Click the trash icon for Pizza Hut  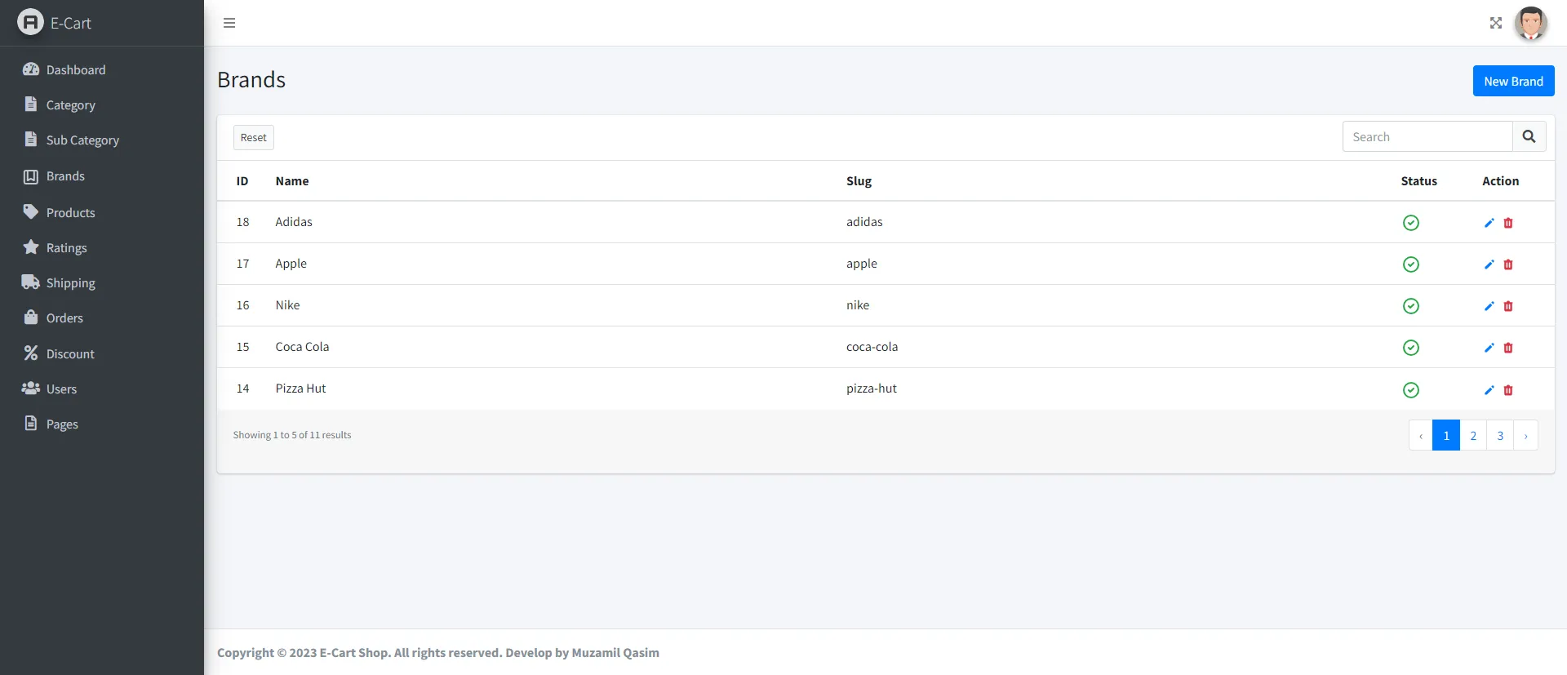coord(1508,390)
